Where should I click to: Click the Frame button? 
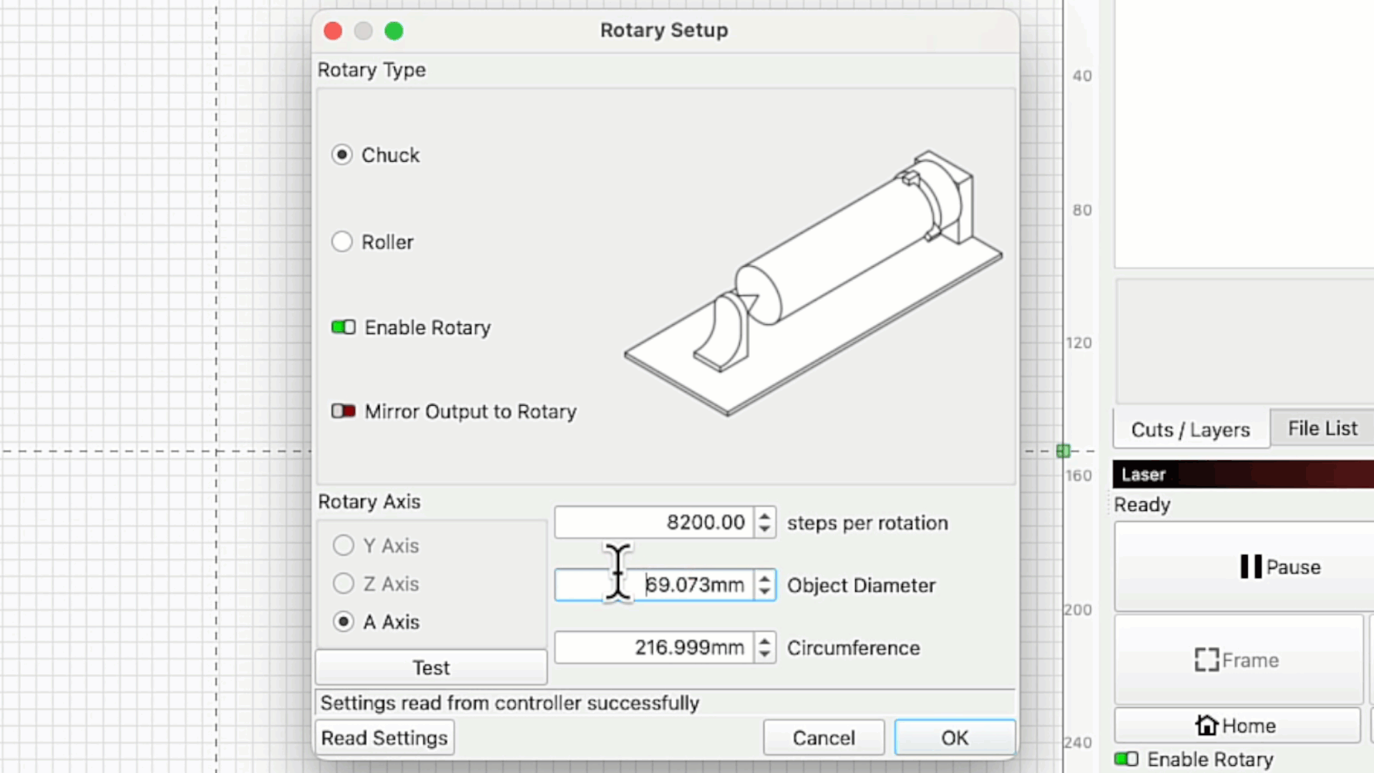click(1237, 660)
